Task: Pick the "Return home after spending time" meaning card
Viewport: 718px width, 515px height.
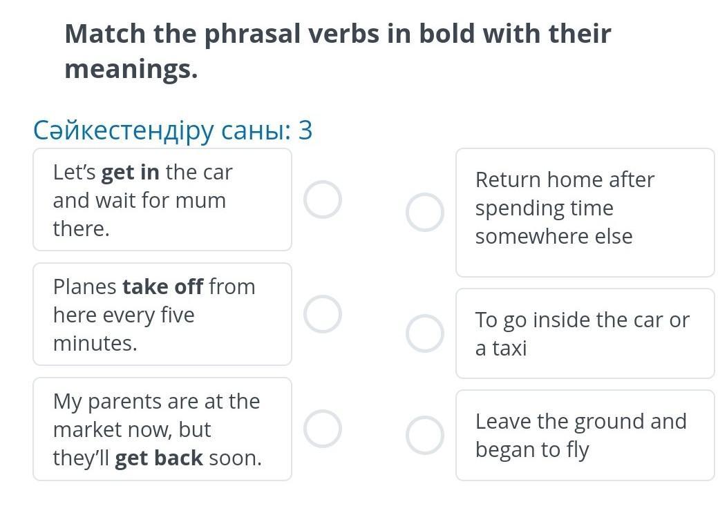Action: [x=585, y=212]
